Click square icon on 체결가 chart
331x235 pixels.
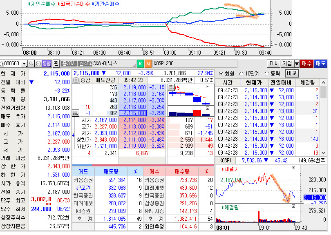pyautogui.click(x=293, y=168)
